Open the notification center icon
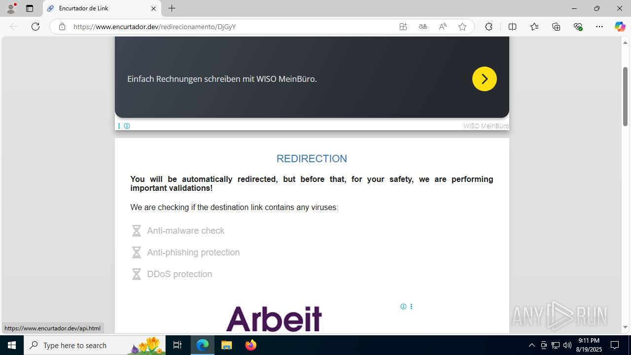Viewport: 631px width, 355px height. coord(615,345)
